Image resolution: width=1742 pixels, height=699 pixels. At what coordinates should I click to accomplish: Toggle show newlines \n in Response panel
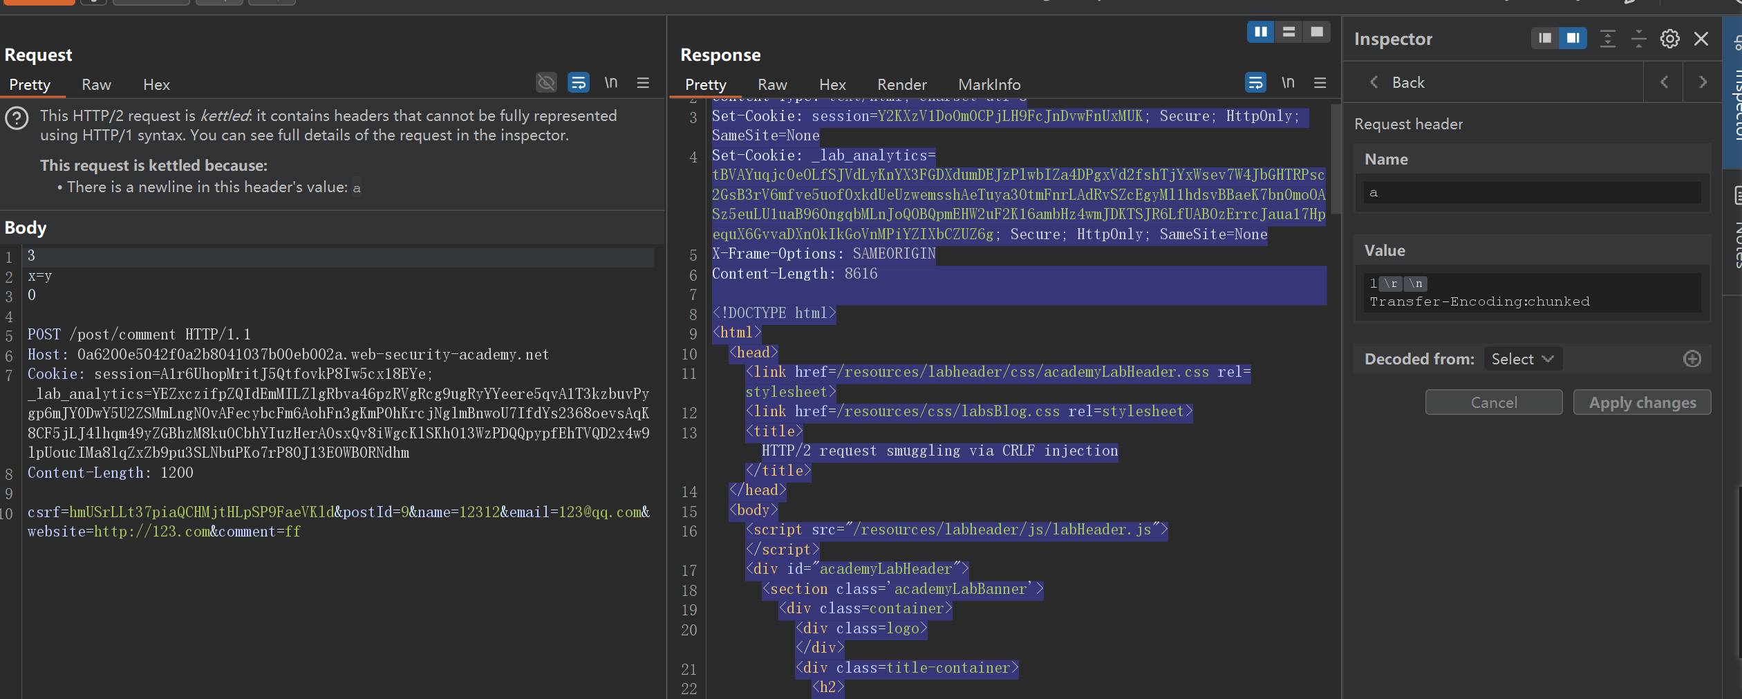click(1288, 83)
